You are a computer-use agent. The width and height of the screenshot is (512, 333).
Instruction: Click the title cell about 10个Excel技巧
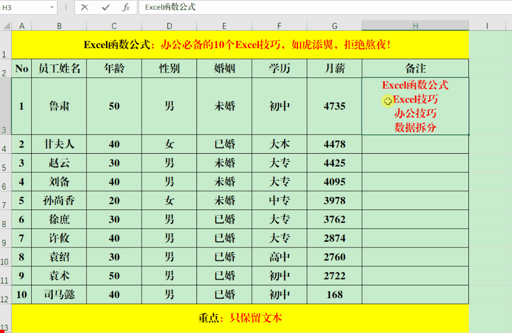240,45
